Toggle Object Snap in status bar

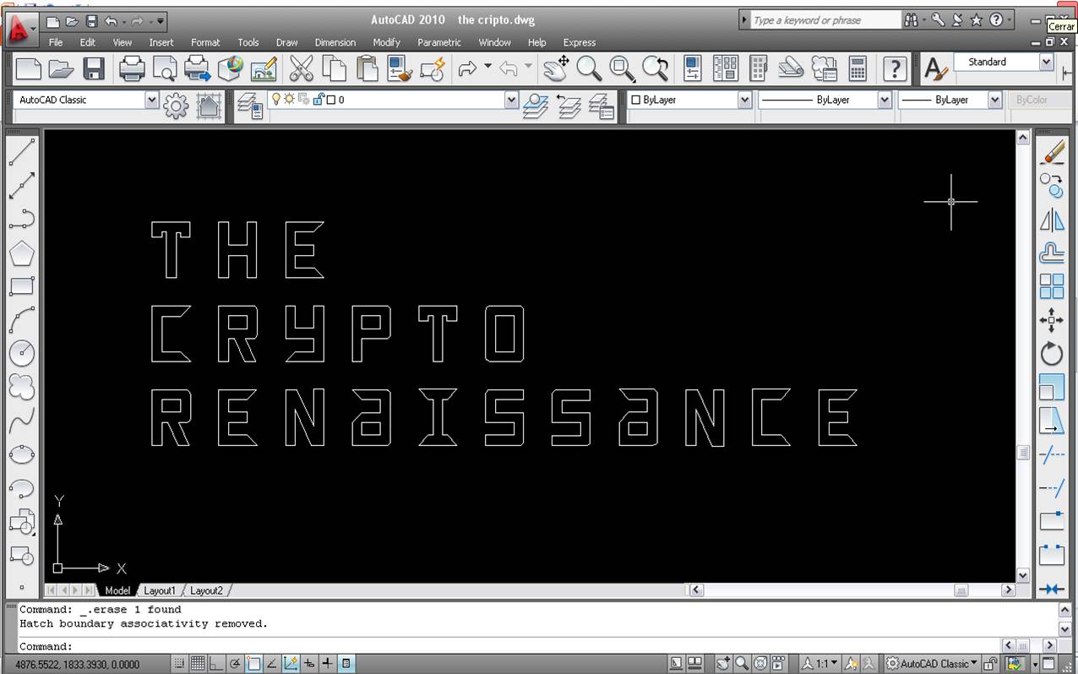pyautogui.click(x=253, y=664)
